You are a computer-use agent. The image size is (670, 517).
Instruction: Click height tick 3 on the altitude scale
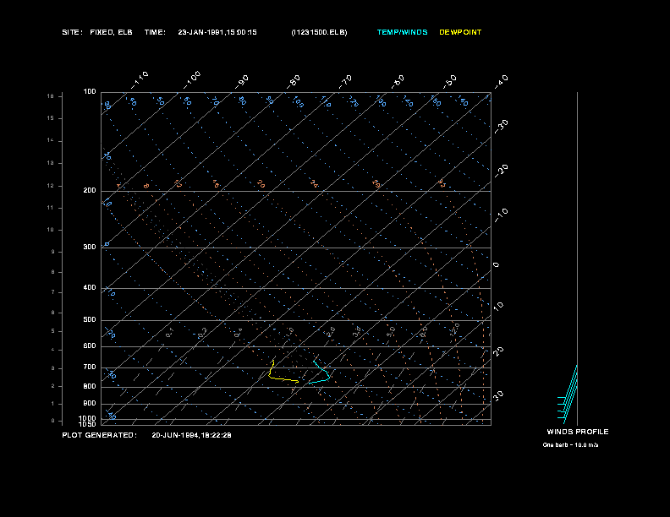tap(53, 368)
